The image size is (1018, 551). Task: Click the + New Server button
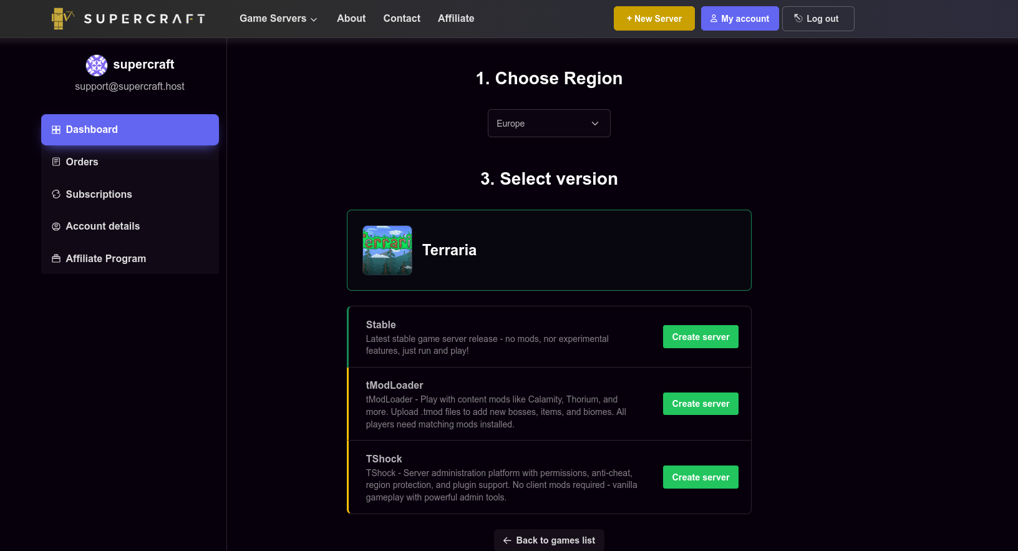[x=654, y=19]
